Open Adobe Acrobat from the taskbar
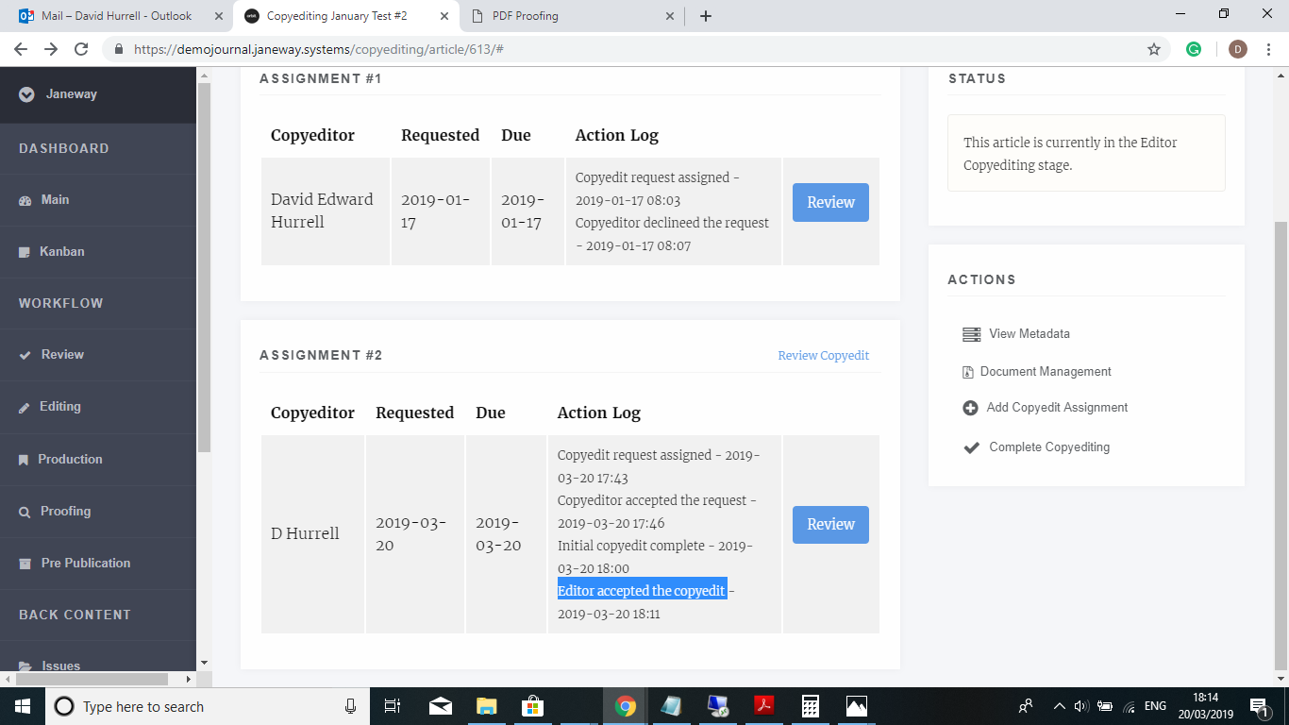Image resolution: width=1289 pixels, height=725 pixels. pyautogui.click(x=763, y=706)
